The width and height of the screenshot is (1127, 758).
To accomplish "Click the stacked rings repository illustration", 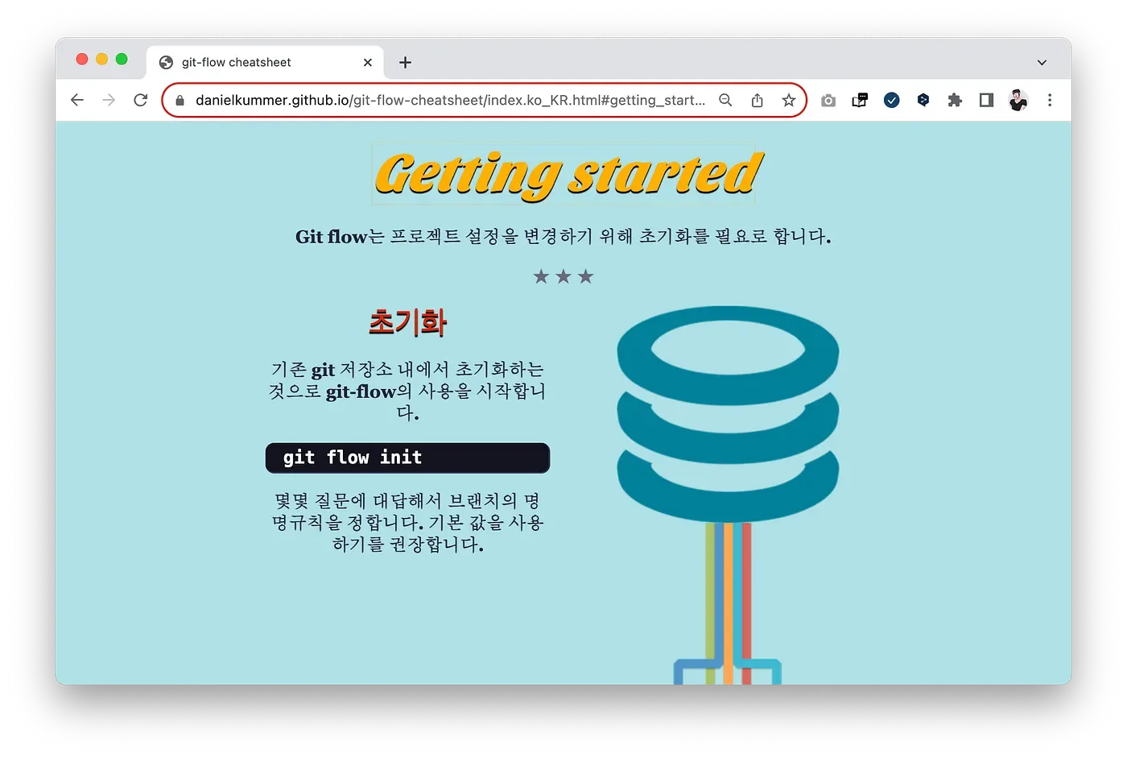I will pos(728,412).
